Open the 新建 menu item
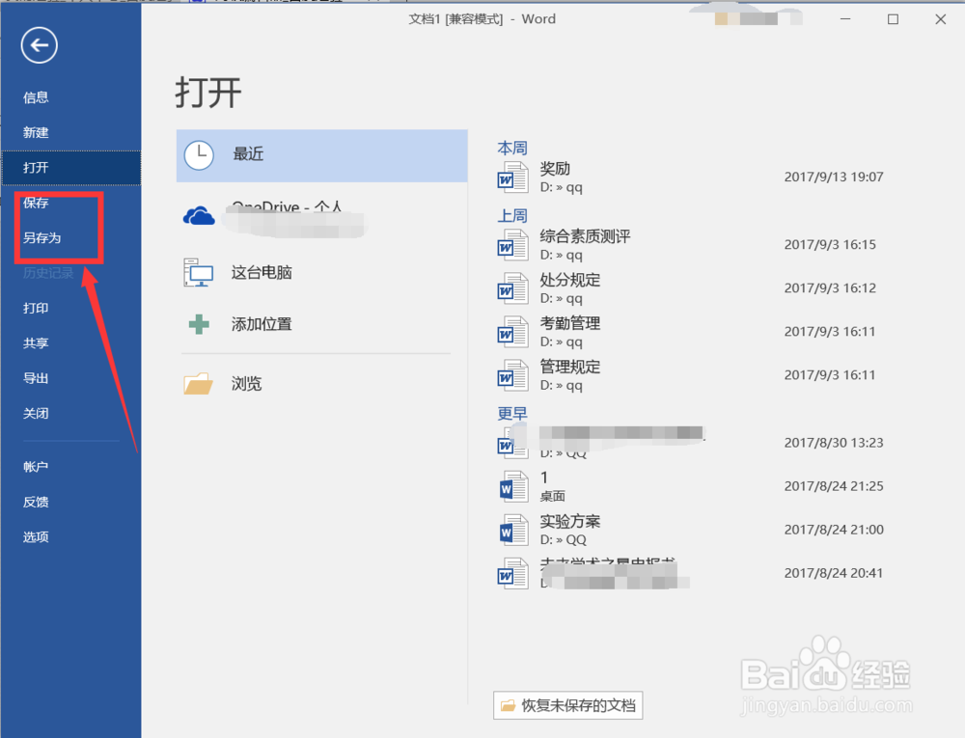Viewport: 965px width, 738px height. click(x=36, y=133)
